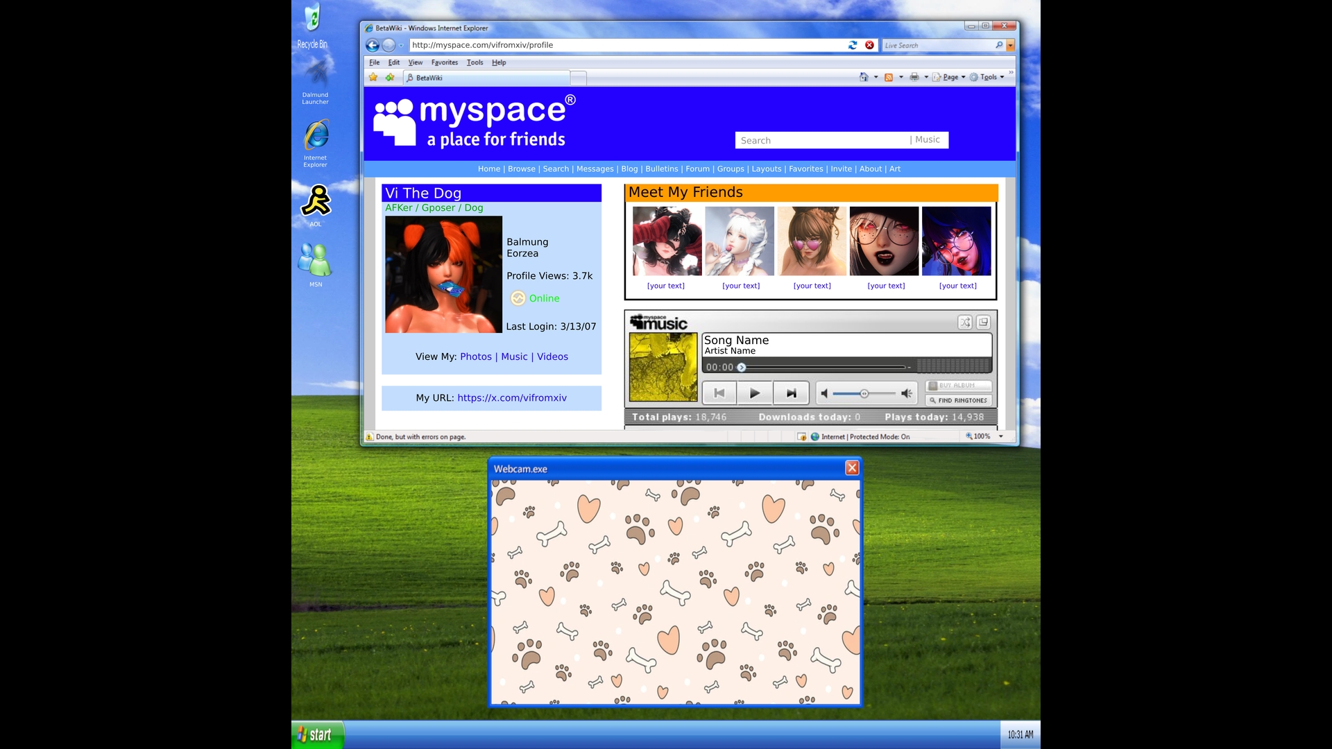Screen dimensions: 1332x749
Task: Open the AOL desktop icon
Action: pos(316,206)
